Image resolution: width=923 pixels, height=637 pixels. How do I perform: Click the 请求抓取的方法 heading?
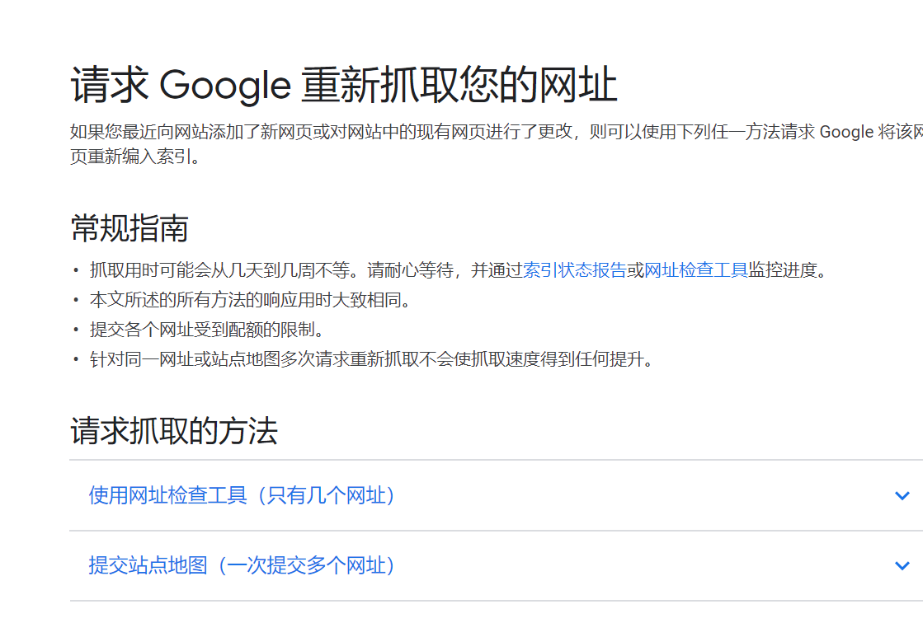coord(174,430)
